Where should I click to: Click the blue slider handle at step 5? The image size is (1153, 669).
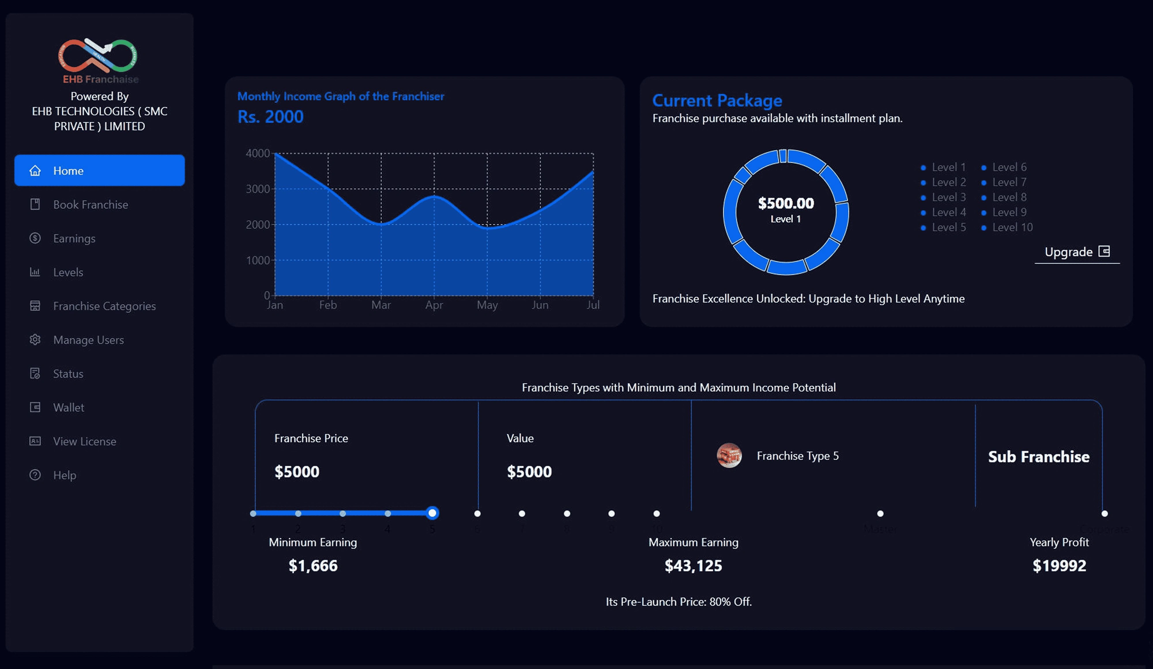click(x=432, y=513)
